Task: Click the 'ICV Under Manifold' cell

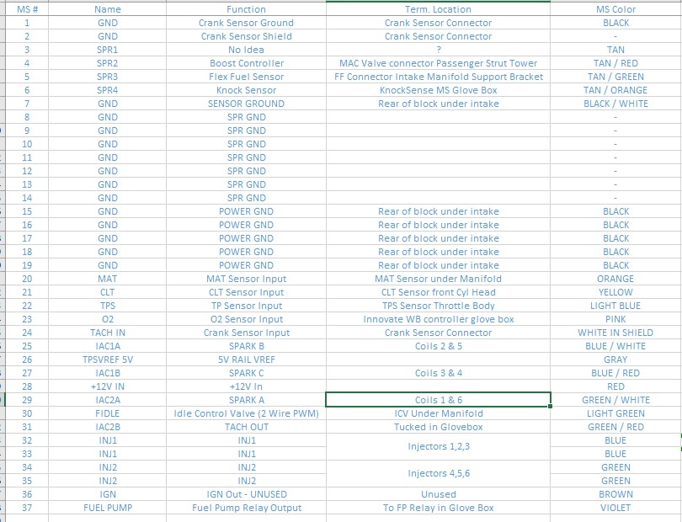Action: (438, 413)
